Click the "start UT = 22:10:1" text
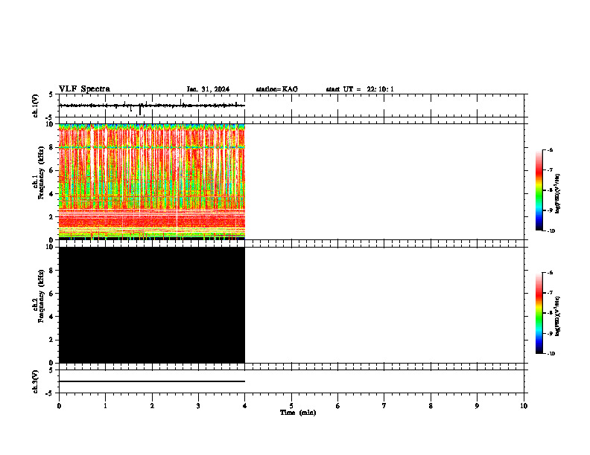590x455 pixels. (x=360, y=89)
